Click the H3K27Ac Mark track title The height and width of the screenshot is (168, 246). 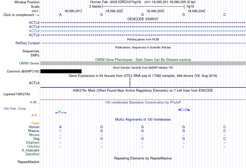point(143,91)
